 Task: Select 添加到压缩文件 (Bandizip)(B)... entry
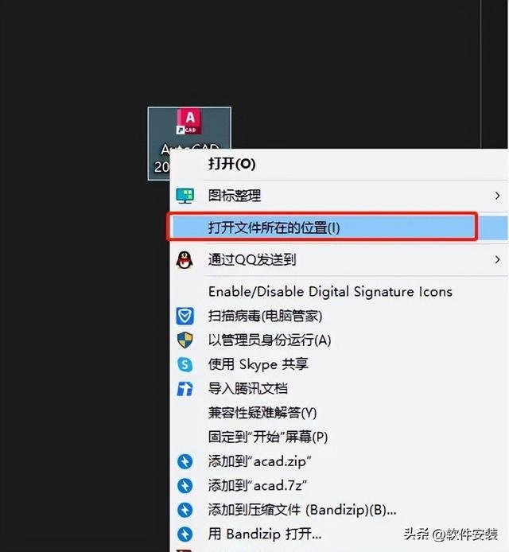click(x=339, y=510)
